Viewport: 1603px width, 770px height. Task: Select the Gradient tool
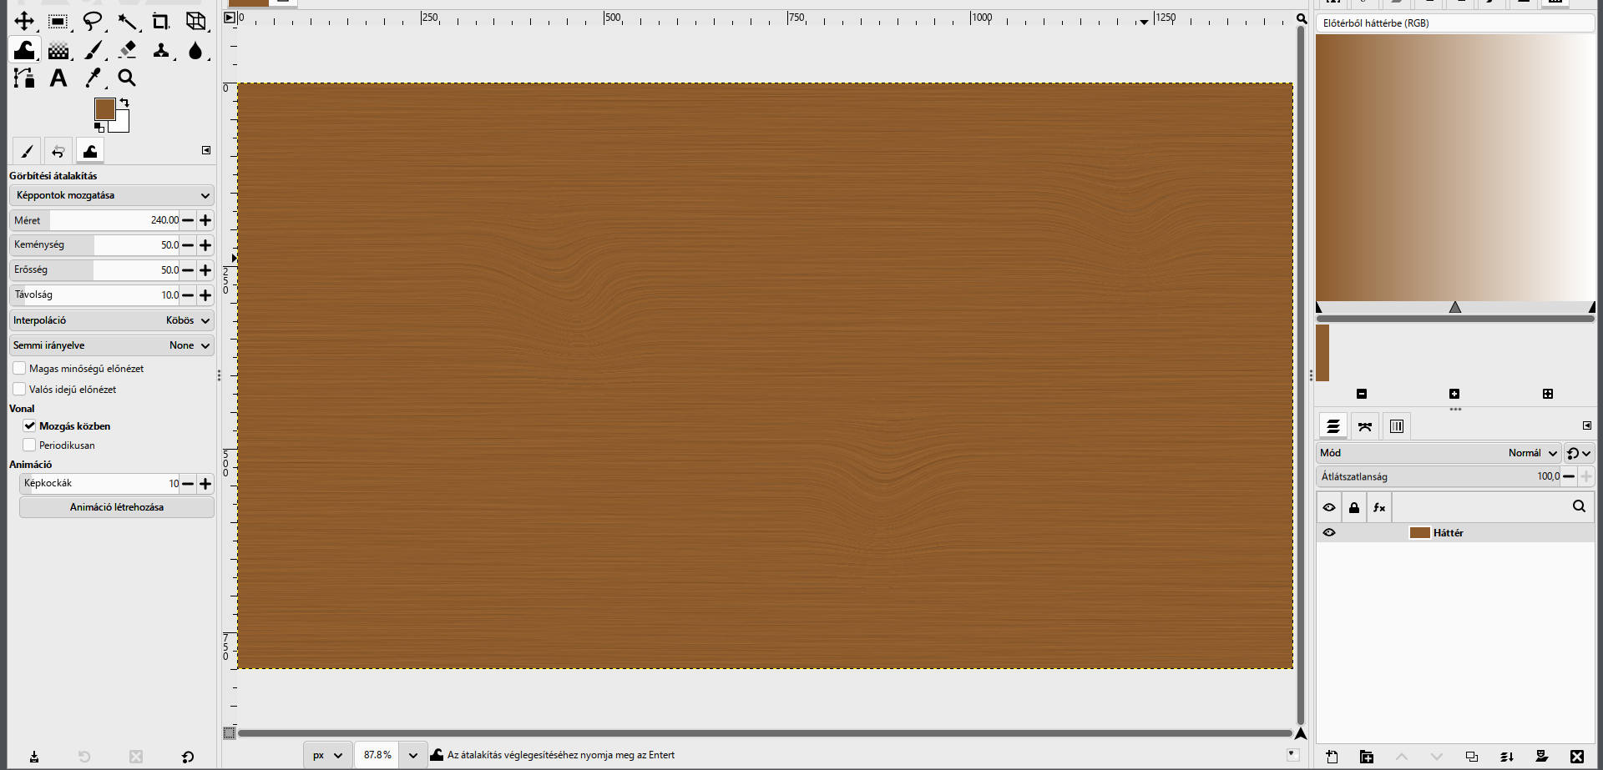tap(58, 50)
